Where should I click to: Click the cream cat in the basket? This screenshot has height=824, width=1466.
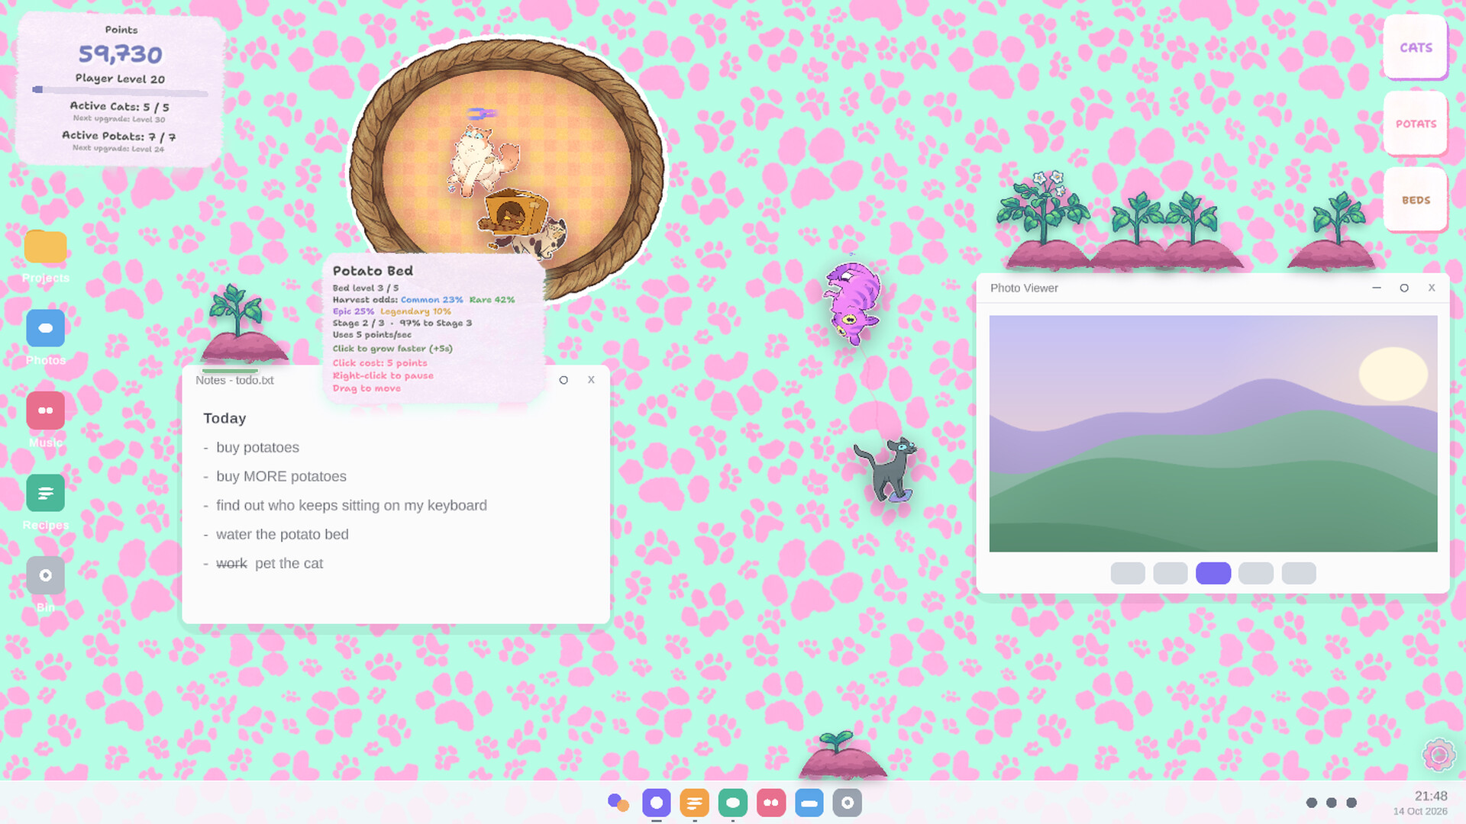point(483,160)
